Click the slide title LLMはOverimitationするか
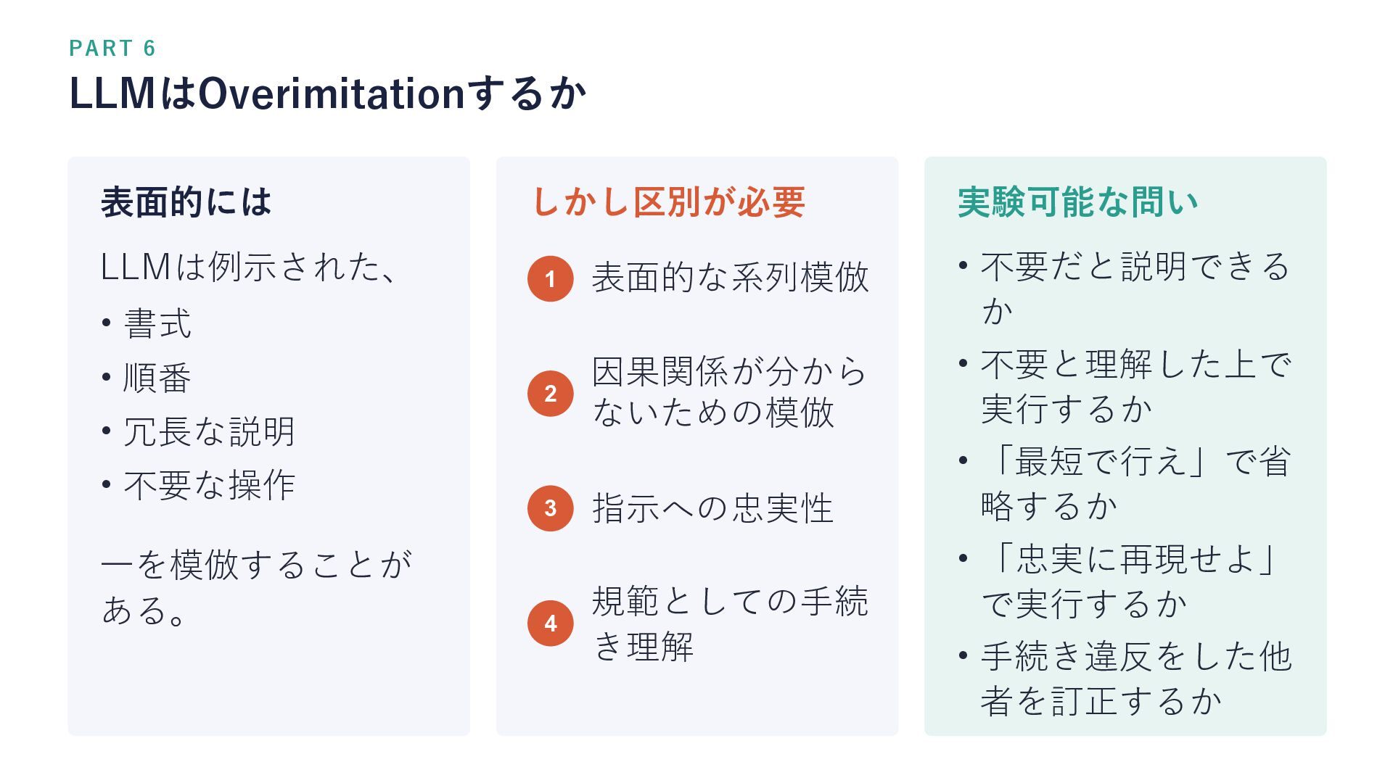The image size is (1393, 783). point(328,94)
